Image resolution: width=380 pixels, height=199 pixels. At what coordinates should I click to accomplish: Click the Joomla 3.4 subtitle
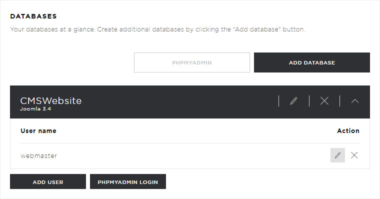[x=35, y=109]
